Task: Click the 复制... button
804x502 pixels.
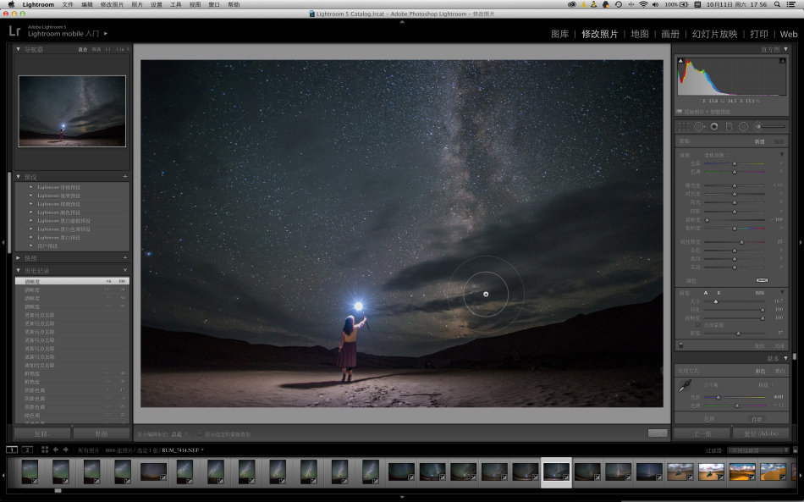Action: pyautogui.click(x=42, y=433)
